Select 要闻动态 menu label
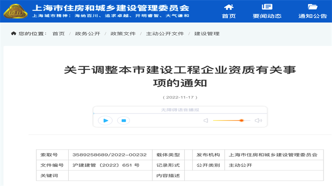The height and width of the screenshot is (186, 332). click(x=267, y=16)
